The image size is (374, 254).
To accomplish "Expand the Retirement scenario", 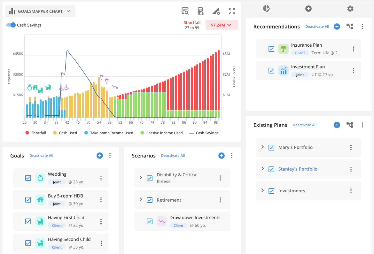I will [141, 199].
